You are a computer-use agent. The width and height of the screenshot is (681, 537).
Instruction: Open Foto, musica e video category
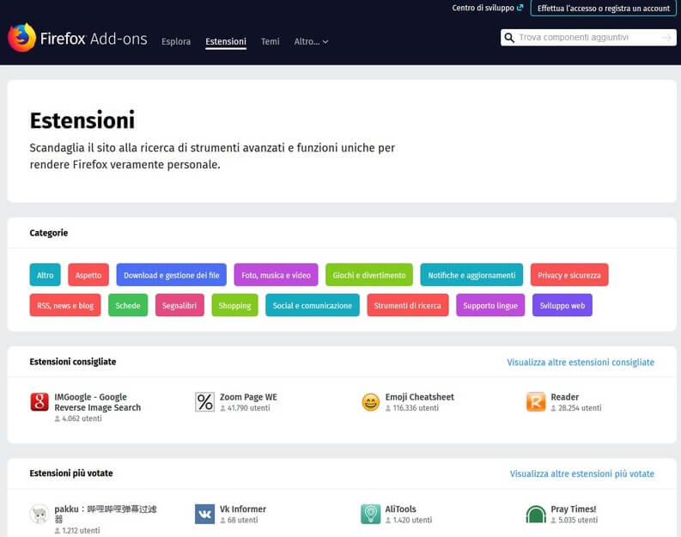[276, 275]
